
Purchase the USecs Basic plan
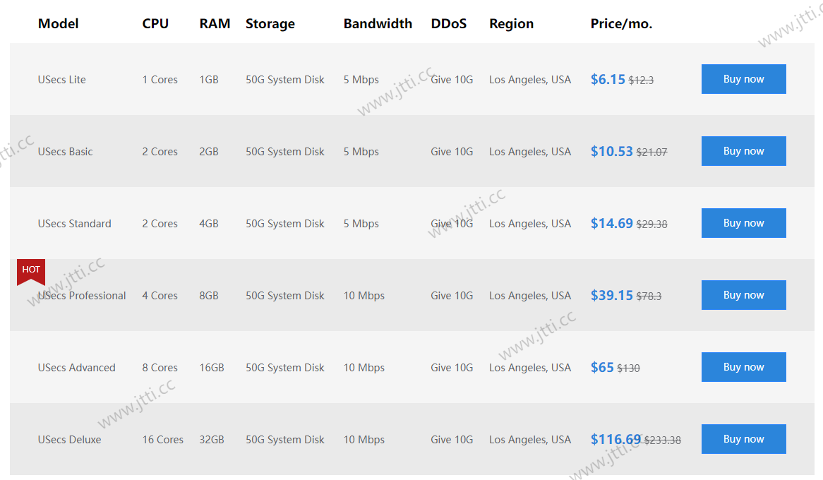[743, 151]
